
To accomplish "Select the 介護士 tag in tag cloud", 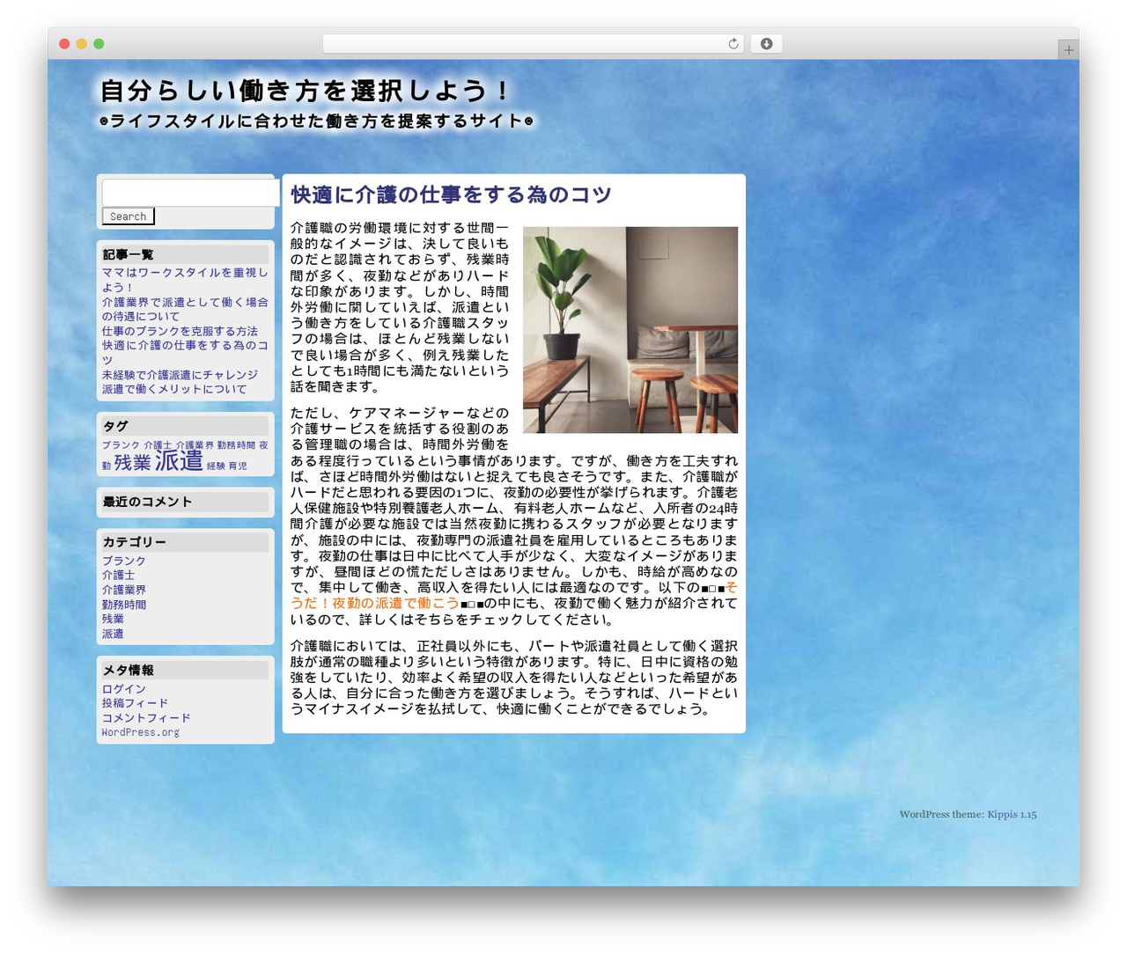I will point(158,445).
